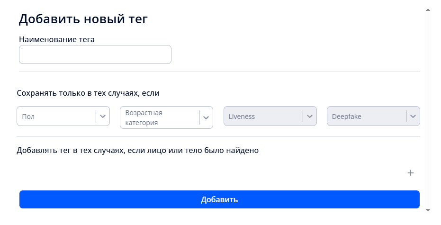Click the scrollbar down arrow
Screen dimensions: 441x225
[428, 209]
